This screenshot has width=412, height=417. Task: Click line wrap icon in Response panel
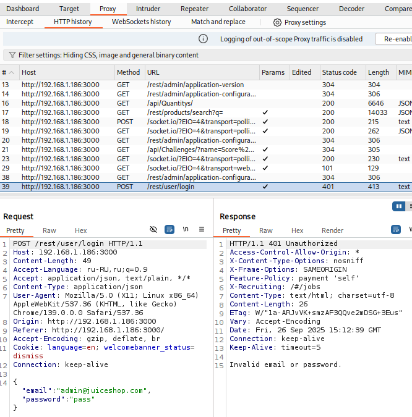click(395, 229)
